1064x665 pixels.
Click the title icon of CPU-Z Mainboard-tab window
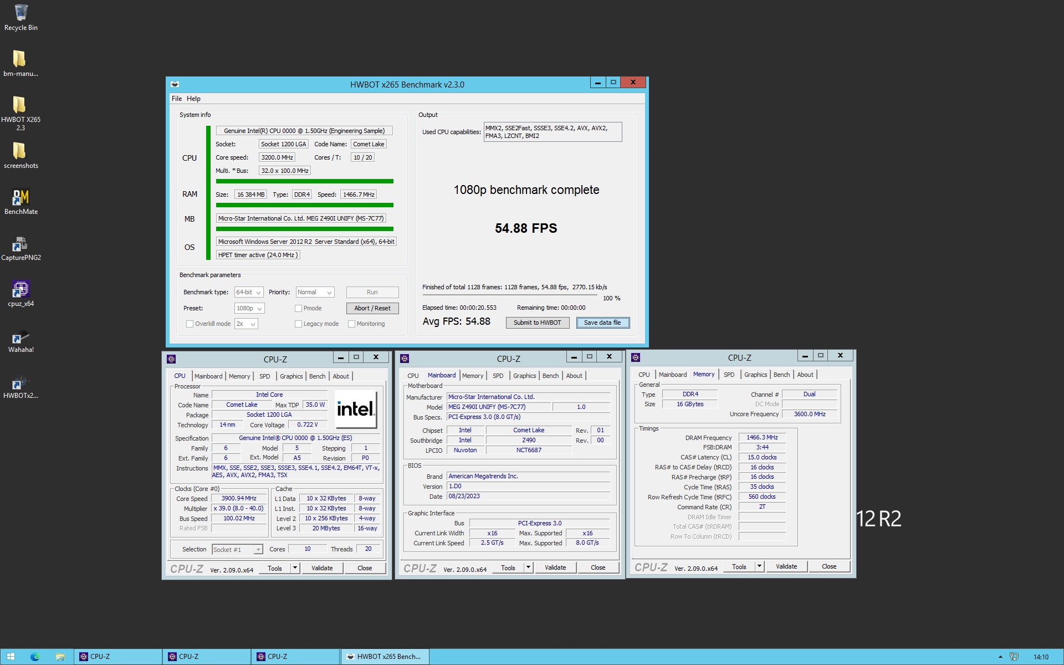405,359
